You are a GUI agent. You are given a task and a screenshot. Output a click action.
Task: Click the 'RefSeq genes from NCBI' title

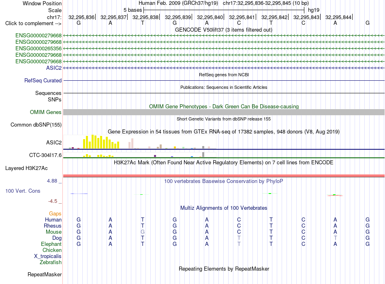click(x=224, y=75)
